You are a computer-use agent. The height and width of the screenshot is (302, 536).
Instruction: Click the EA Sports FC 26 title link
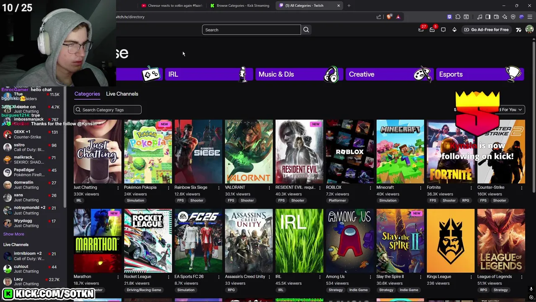click(x=189, y=277)
